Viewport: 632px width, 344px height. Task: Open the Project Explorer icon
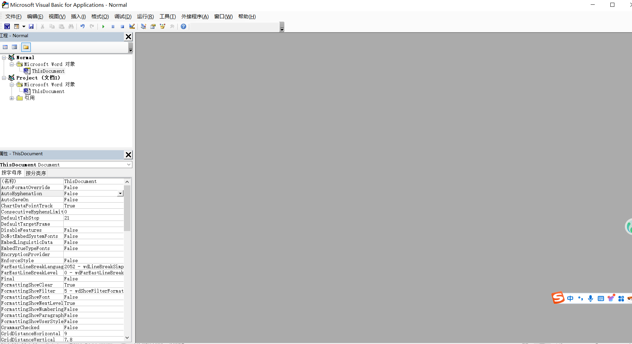point(144,26)
